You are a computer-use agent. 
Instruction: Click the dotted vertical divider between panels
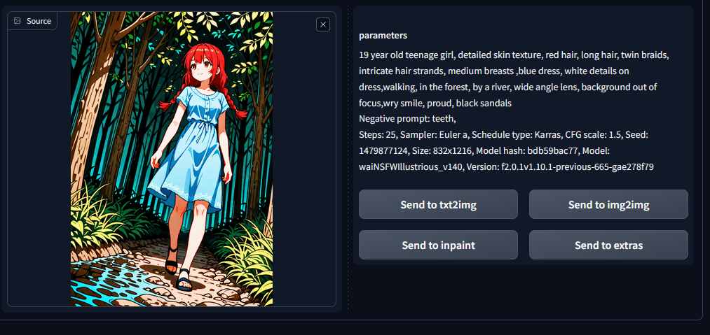(348, 158)
